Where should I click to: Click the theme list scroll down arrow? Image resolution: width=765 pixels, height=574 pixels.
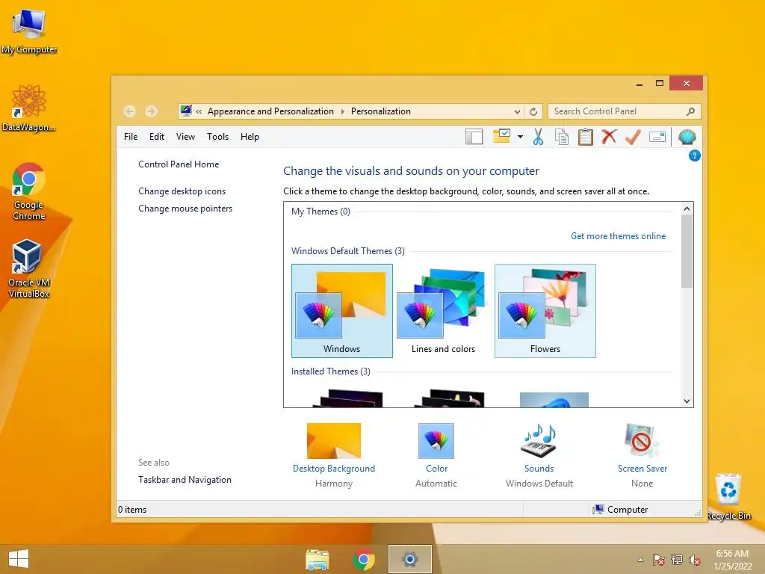pos(687,401)
